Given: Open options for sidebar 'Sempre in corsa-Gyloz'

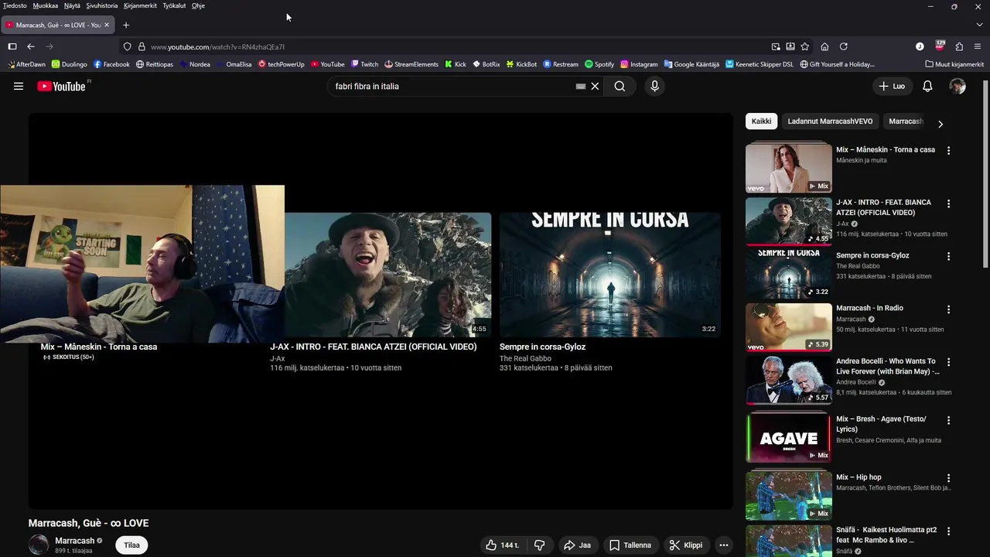Looking at the screenshot, I should pyautogui.click(x=948, y=256).
